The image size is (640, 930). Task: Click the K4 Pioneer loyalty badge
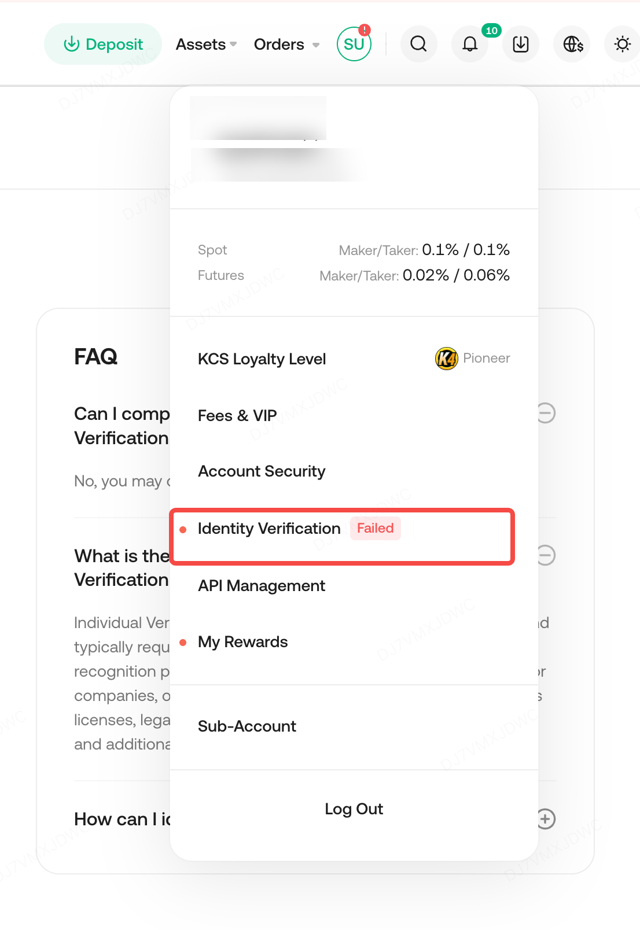446,359
